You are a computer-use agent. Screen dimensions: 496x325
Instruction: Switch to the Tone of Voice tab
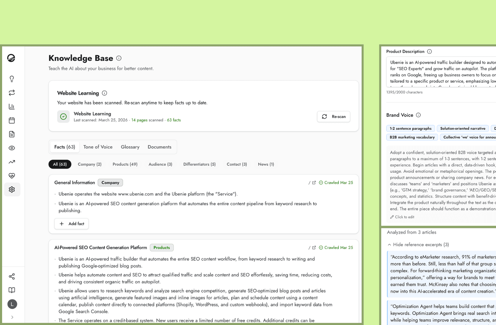click(x=98, y=147)
